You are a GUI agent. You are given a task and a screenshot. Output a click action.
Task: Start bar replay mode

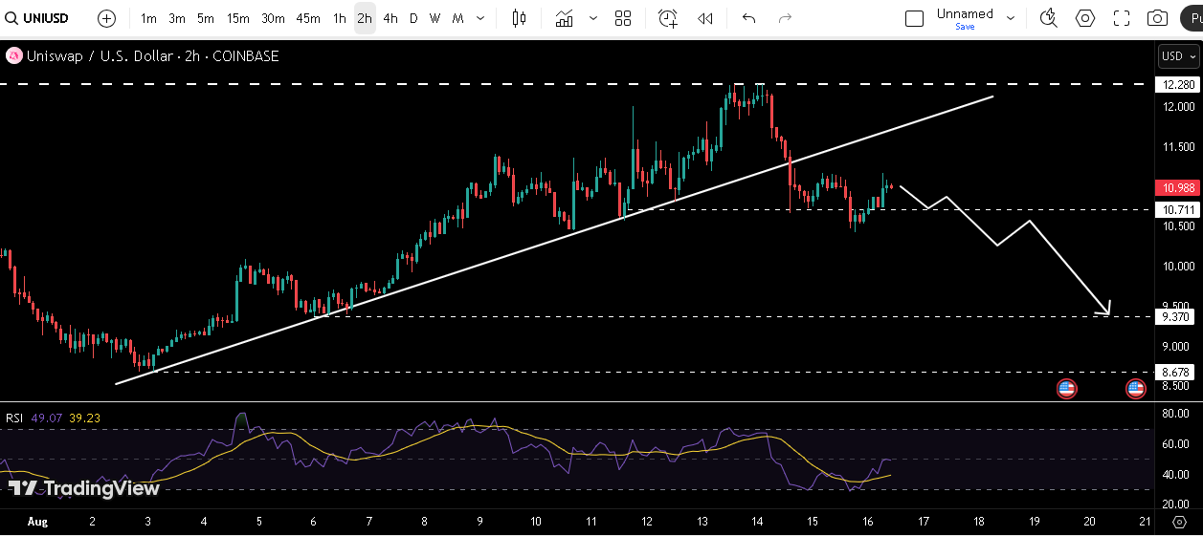coord(705,18)
